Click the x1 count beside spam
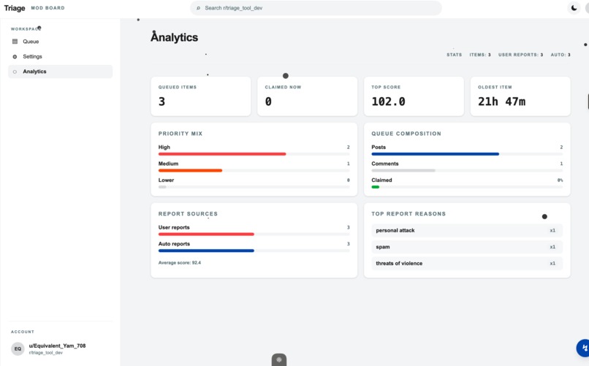This screenshot has height=366, width=589. (x=552, y=247)
